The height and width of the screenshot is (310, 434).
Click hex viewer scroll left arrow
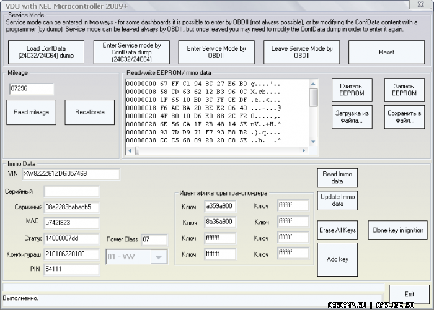pos(130,150)
